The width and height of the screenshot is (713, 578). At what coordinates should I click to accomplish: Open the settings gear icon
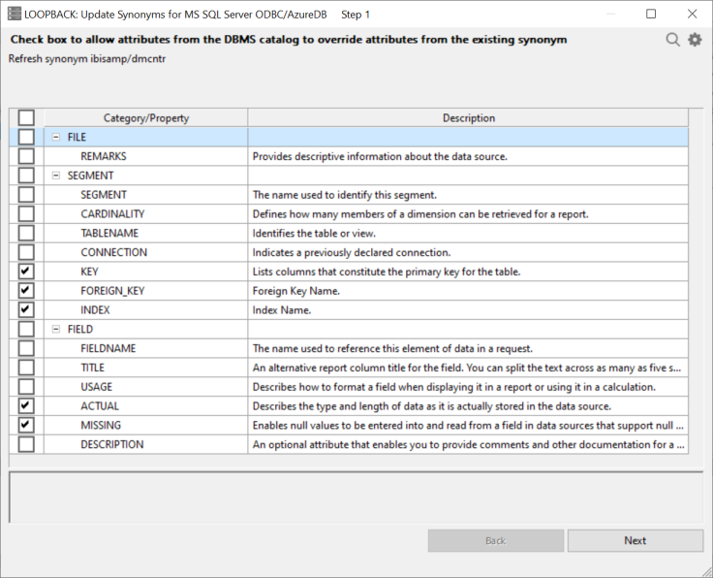pyautogui.click(x=695, y=40)
